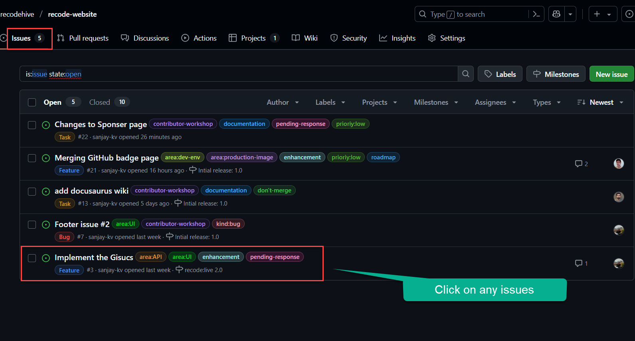
Task: Open the Discussions tab
Action: coord(145,38)
